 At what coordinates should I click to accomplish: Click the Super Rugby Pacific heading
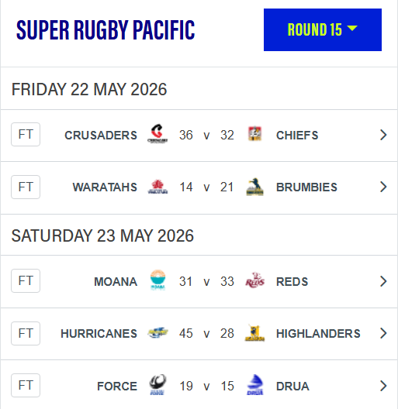click(x=106, y=30)
